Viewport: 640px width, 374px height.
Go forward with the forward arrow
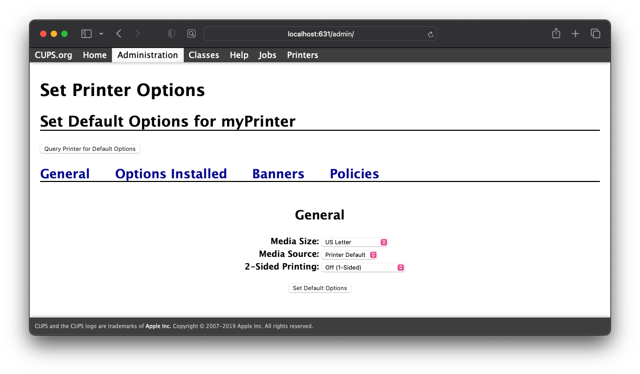[137, 34]
